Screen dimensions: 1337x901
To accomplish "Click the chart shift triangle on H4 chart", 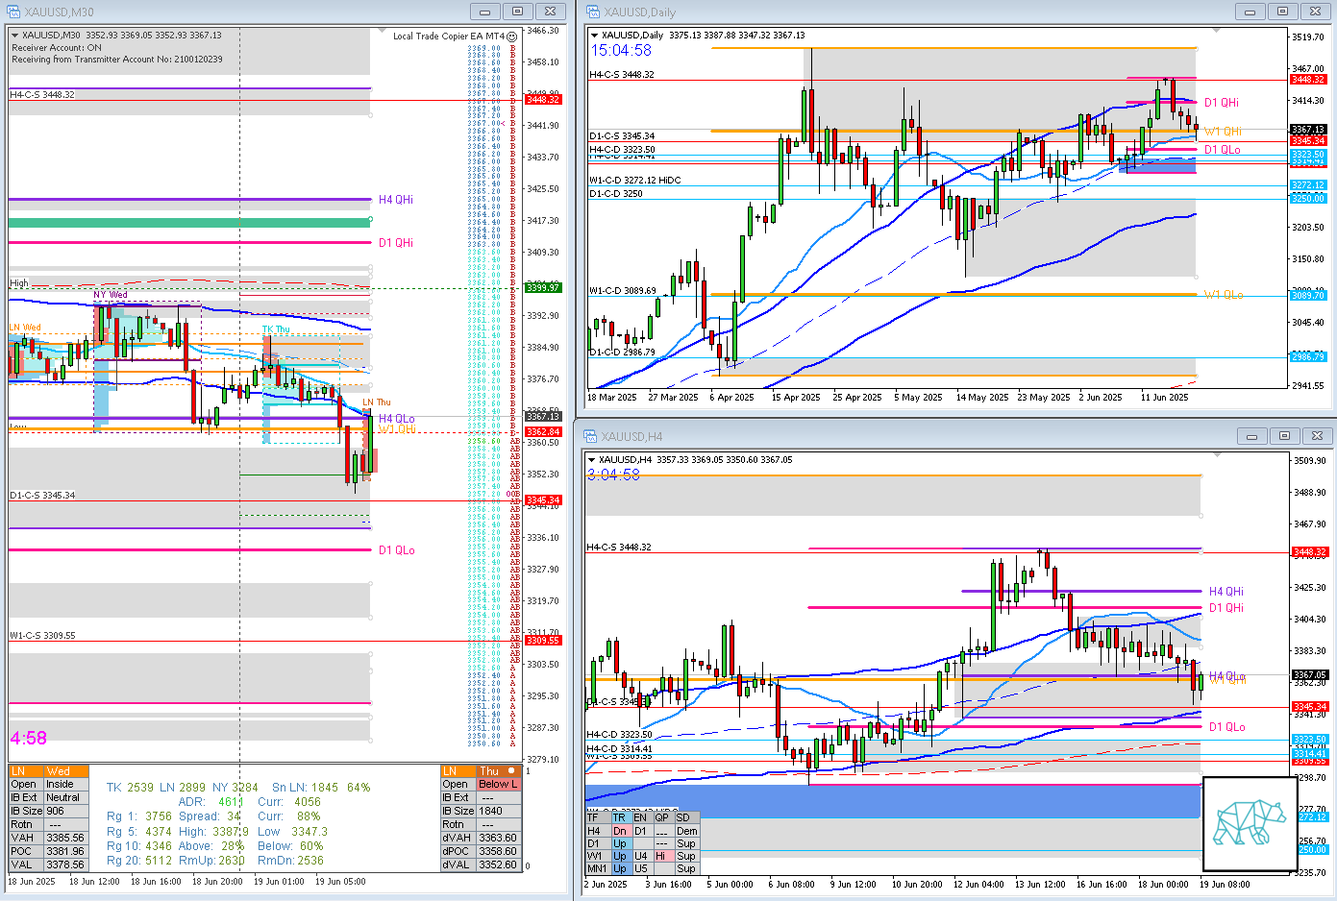I will [x=1216, y=454].
